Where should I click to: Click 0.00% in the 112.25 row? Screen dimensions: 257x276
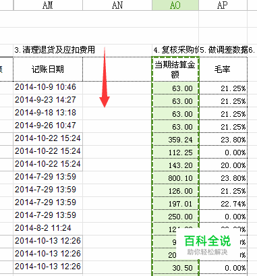223,152
